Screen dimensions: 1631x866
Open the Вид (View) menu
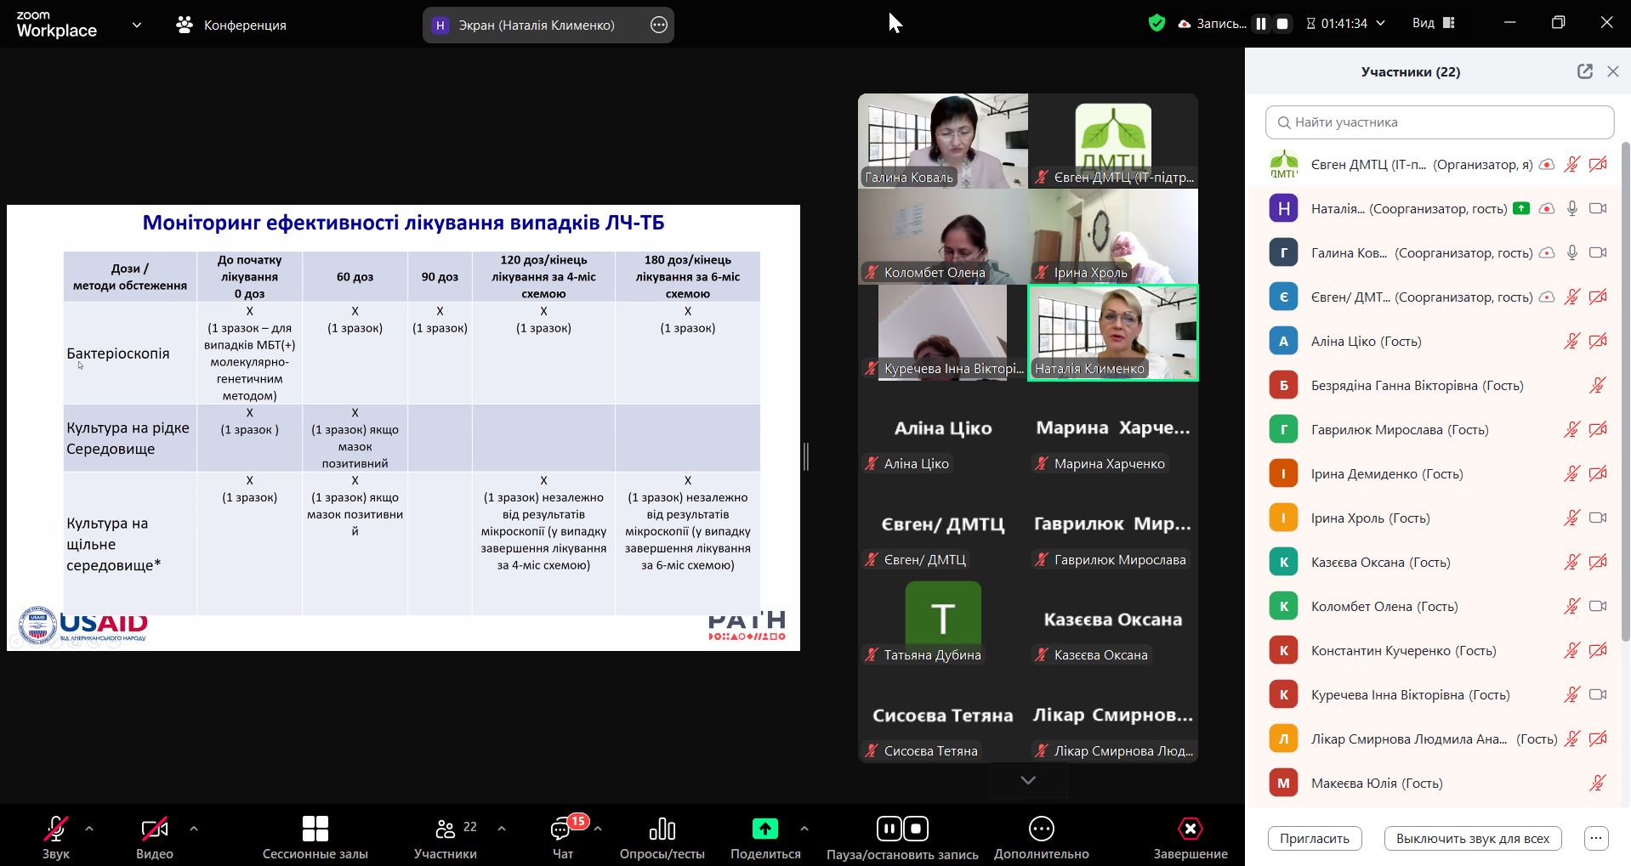point(1433,24)
